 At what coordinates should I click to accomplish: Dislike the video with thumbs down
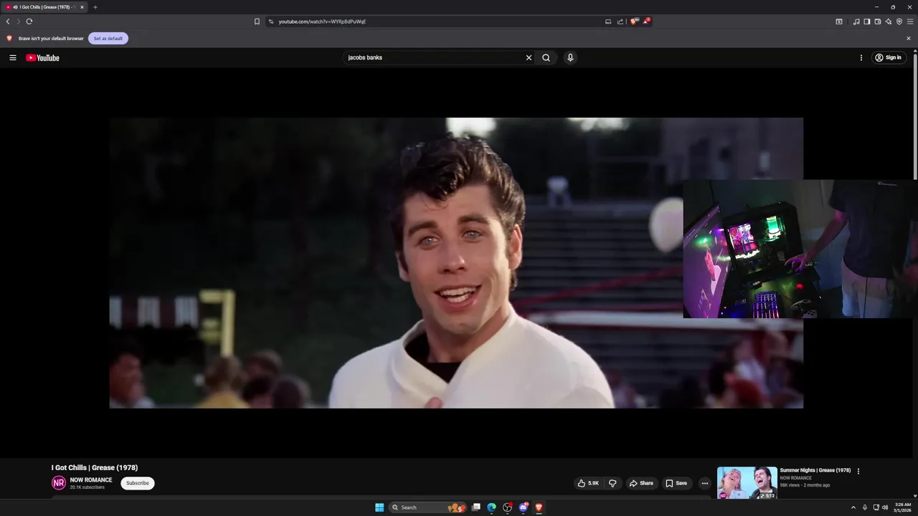pyautogui.click(x=612, y=483)
